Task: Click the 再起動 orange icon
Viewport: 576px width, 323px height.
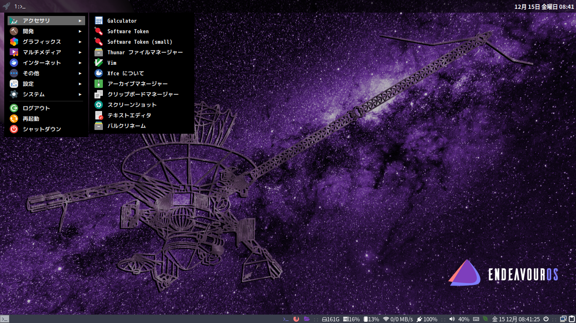Action: pos(14,119)
